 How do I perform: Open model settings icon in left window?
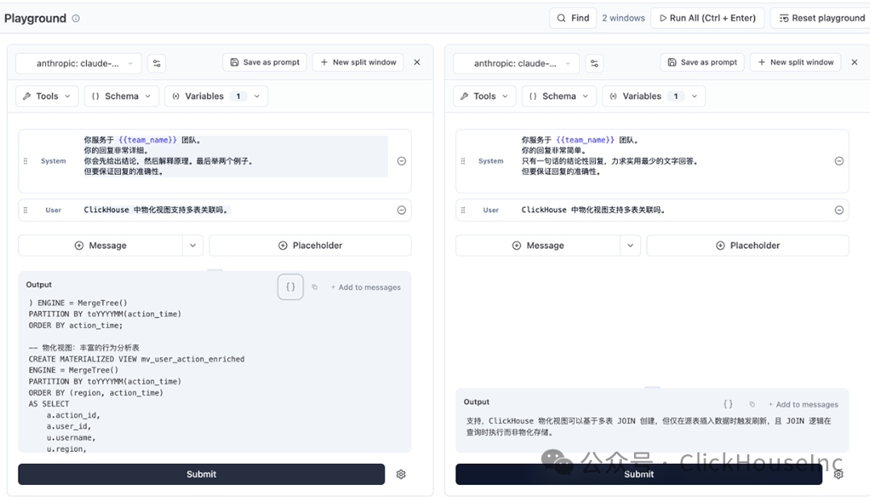coord(157,64)
